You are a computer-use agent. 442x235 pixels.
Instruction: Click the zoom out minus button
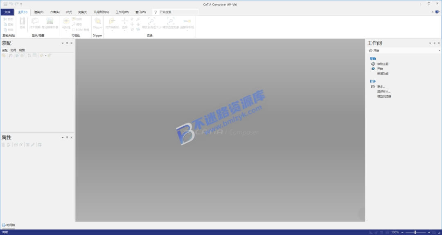[x=403, y=233]
